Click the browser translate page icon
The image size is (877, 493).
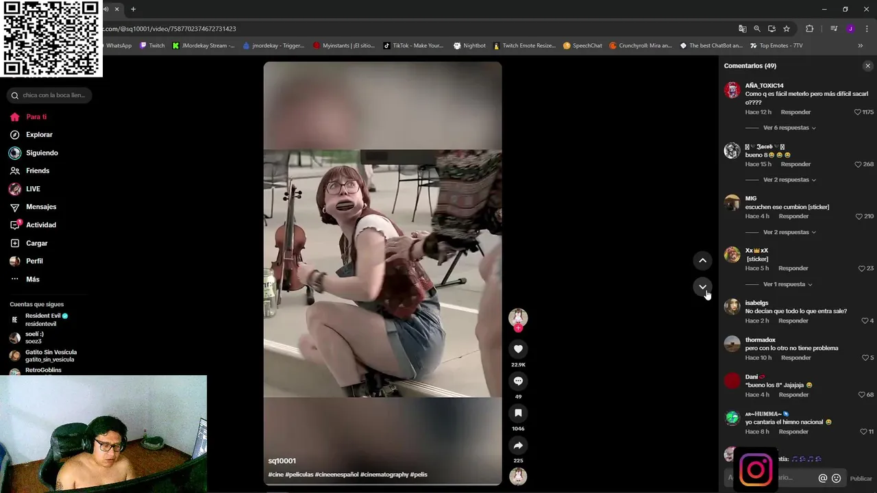point(742,29)
